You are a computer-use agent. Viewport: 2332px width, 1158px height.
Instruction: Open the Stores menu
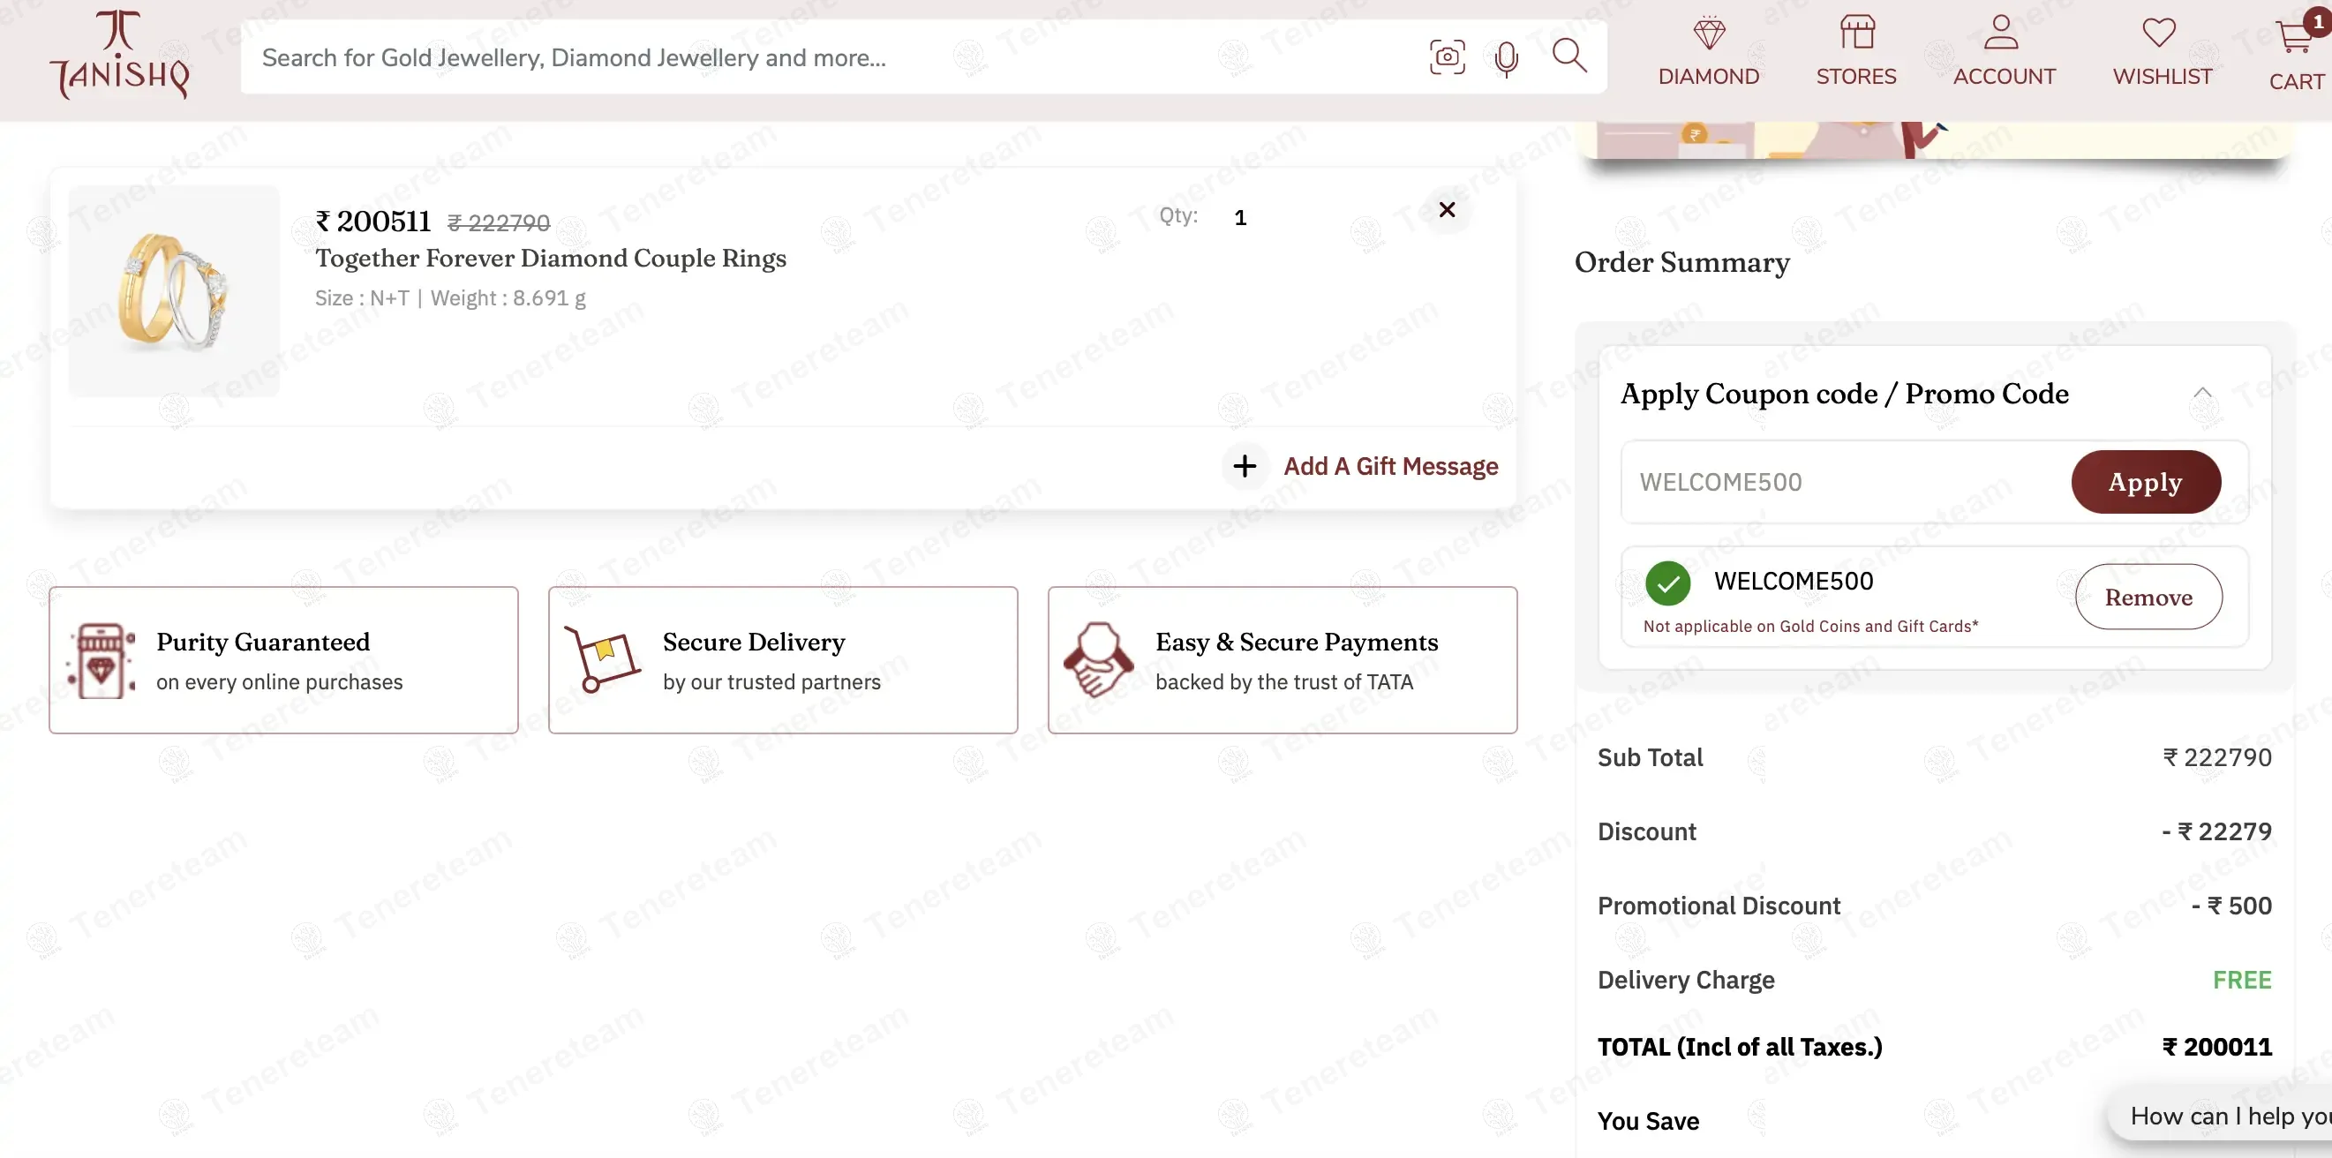click(x=1856, y=51)
